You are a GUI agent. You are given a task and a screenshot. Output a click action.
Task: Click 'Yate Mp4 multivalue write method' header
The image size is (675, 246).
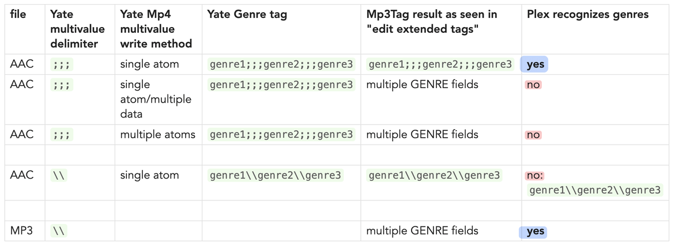[x=156, y=29]
